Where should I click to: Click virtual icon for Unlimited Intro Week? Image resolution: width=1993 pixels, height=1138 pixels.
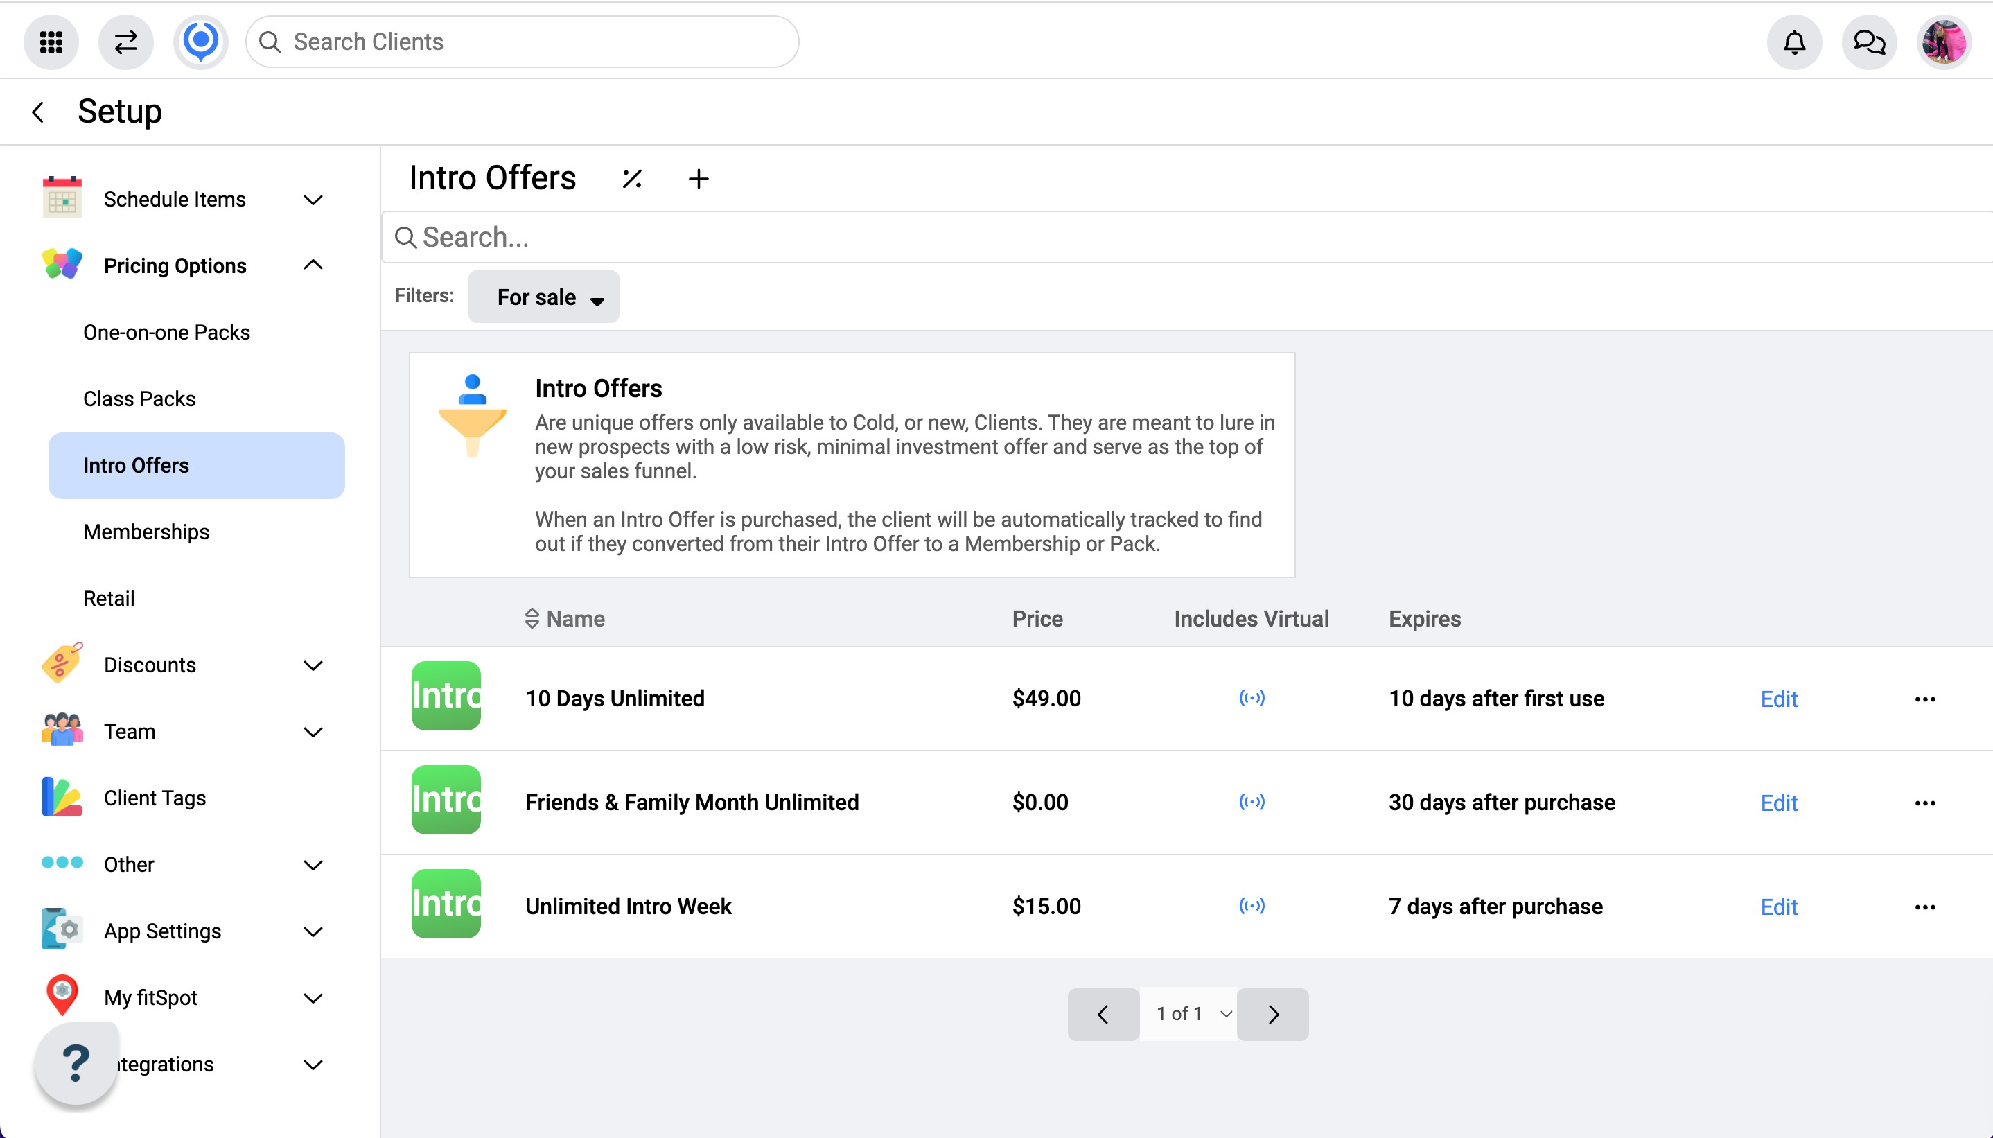(1252, 906)
